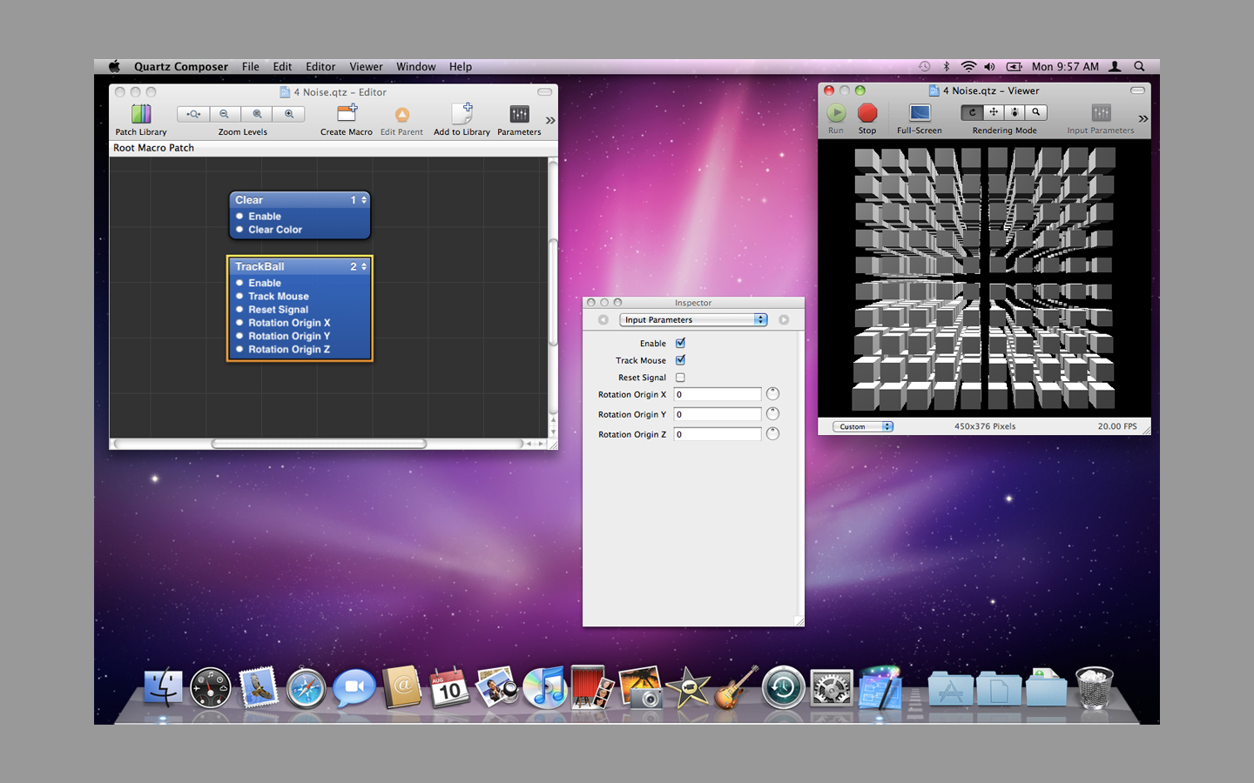Open Finder from the Dock
1254x783 pixels.
coord(163,688)
